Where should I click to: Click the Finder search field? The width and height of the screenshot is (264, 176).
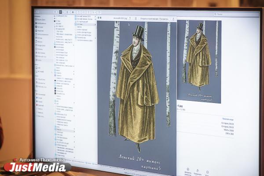[x=236, y=15]
